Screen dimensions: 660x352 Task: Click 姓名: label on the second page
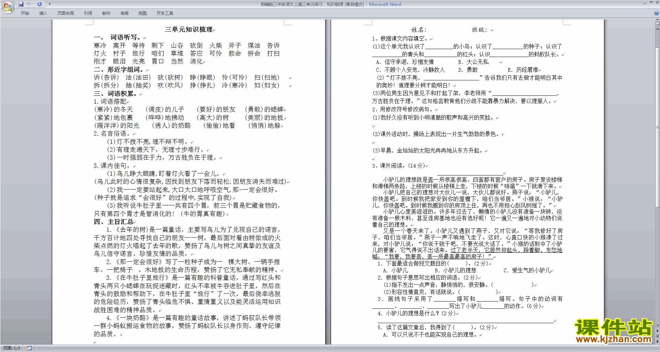[x=419, y=30]
